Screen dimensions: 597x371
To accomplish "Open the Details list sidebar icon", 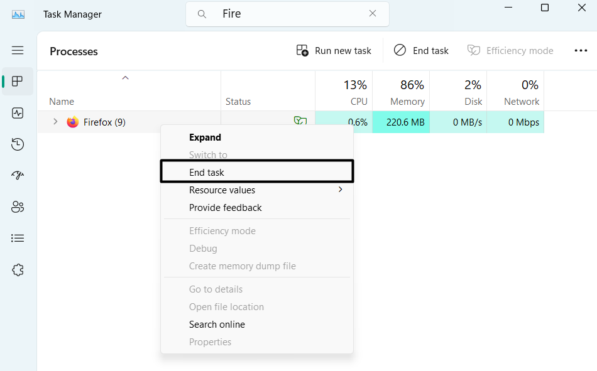I will point(18,238).
